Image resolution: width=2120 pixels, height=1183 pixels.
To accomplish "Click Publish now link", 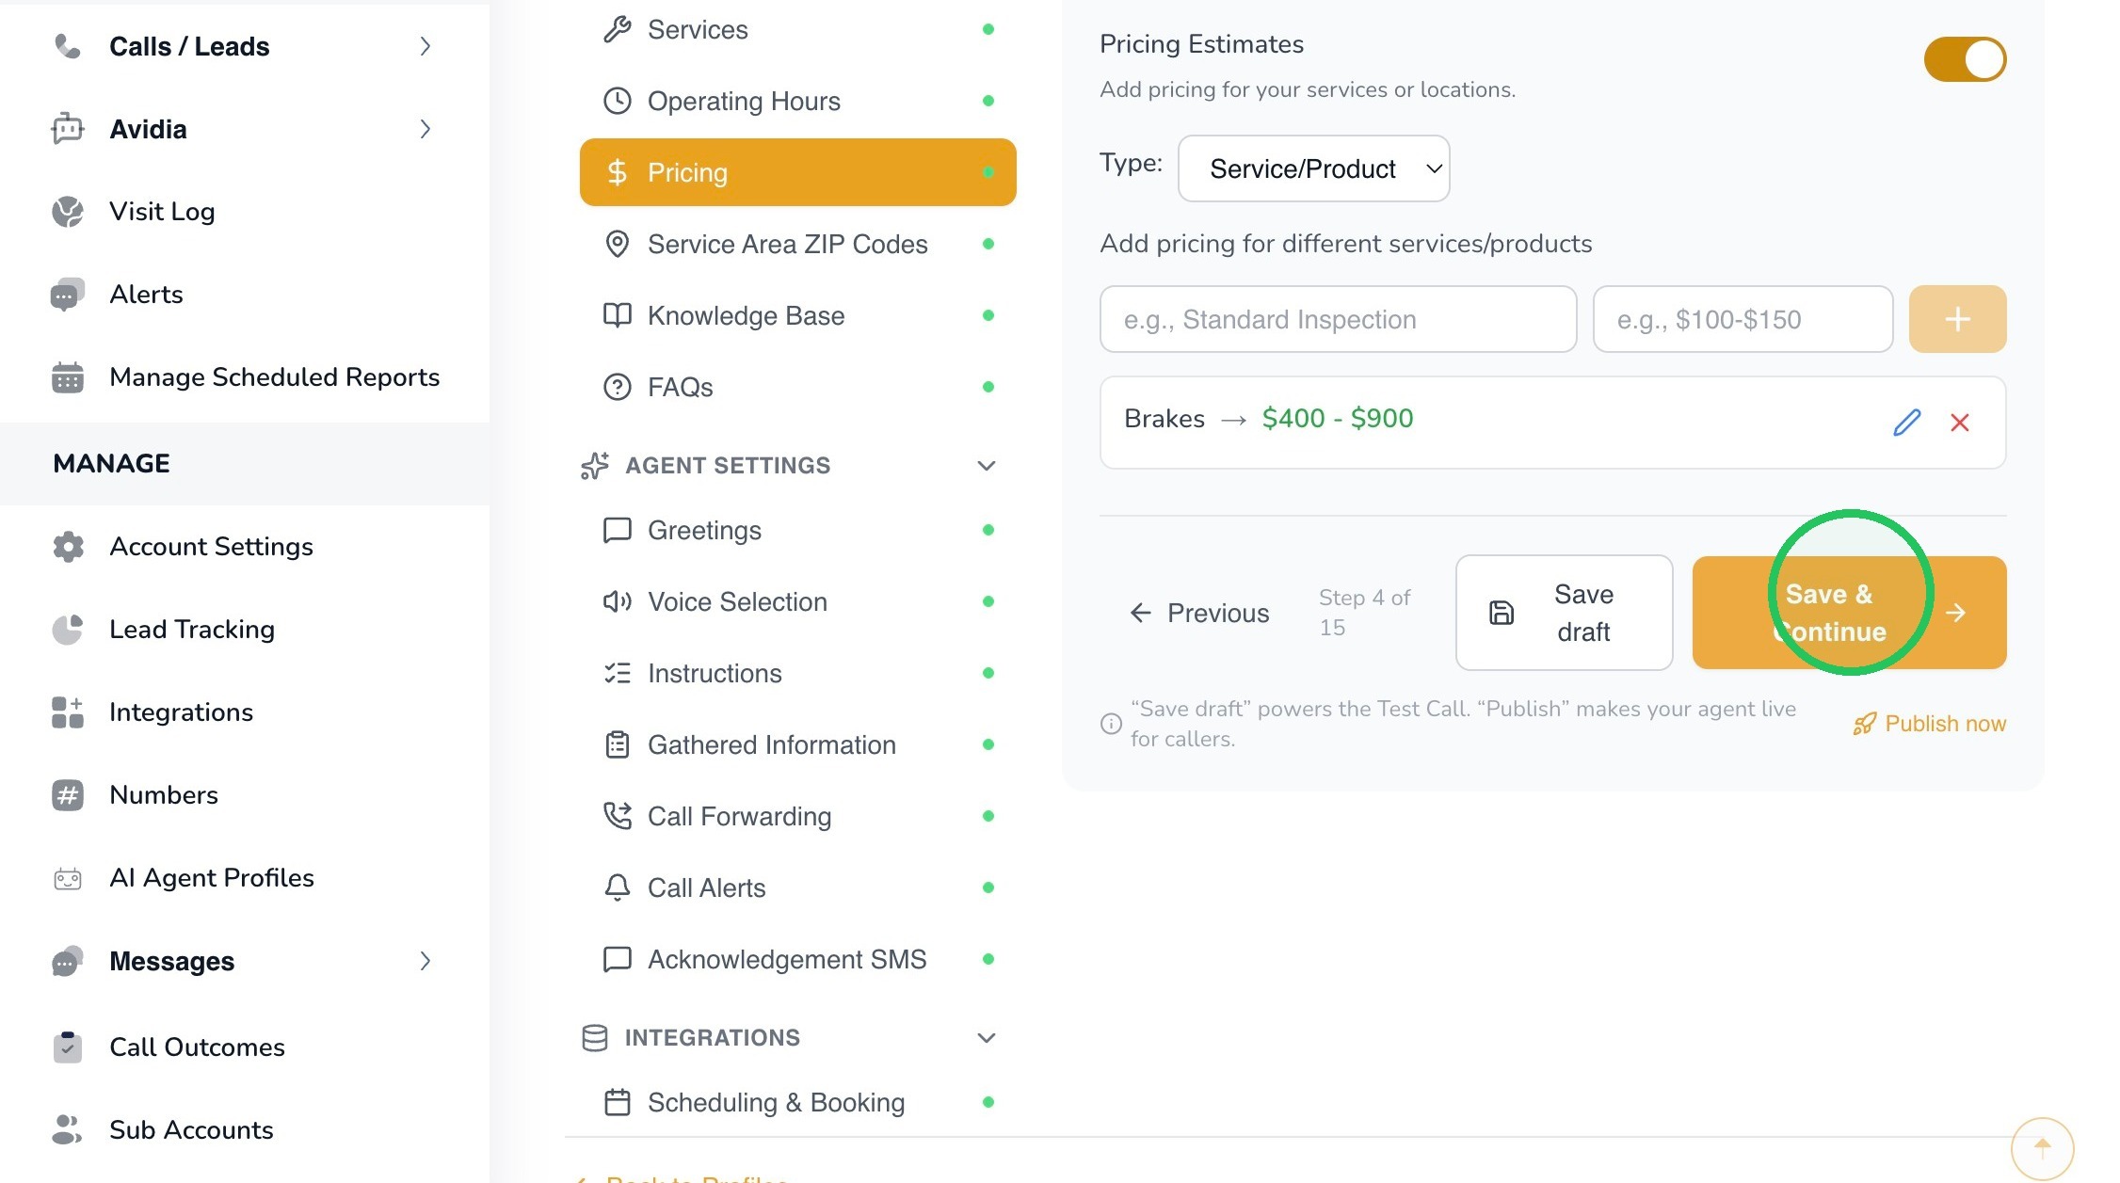I will [1929, 724].
